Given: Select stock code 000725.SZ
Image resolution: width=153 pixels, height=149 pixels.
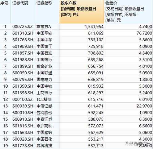Looking at the screenshot, I should point(23,27).
